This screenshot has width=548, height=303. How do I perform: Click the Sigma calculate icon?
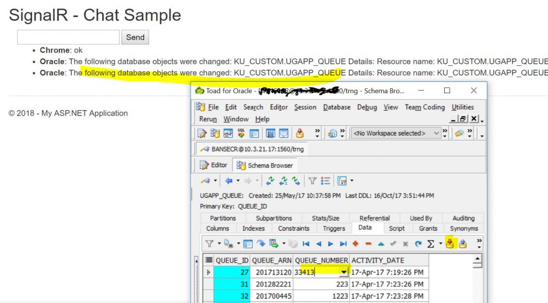coord(431,244)
